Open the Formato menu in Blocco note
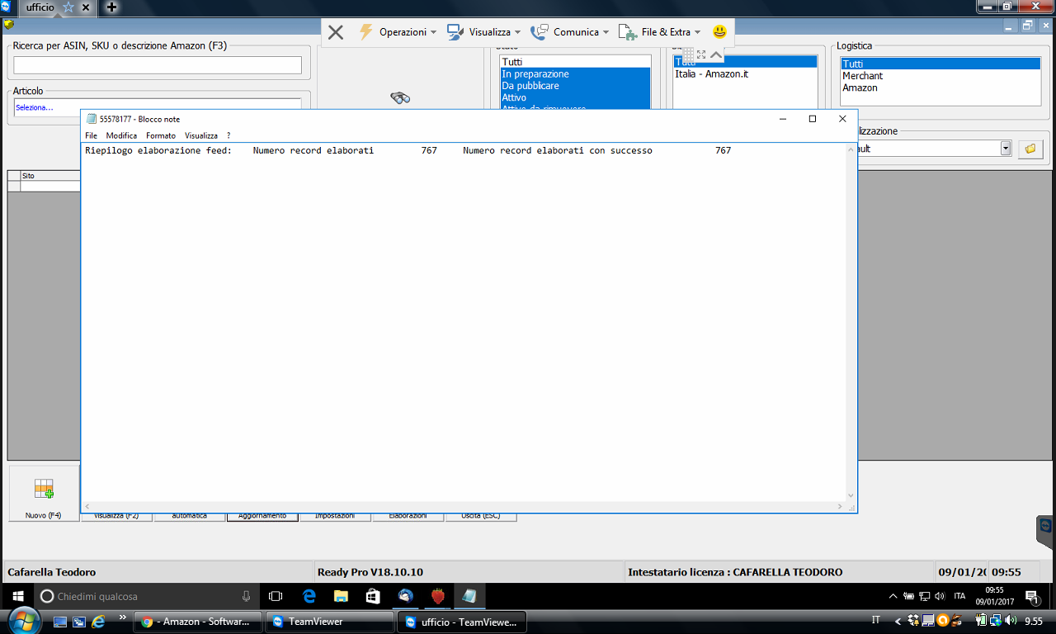 point(161,135)
